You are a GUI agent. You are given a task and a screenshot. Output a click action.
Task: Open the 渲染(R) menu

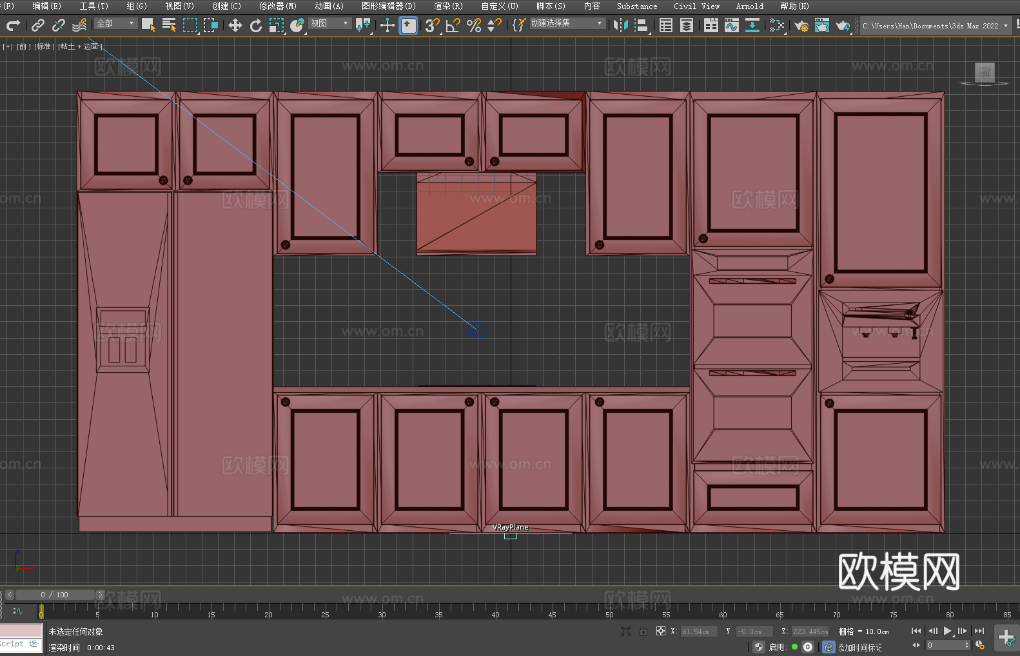[x=448, y=6]
